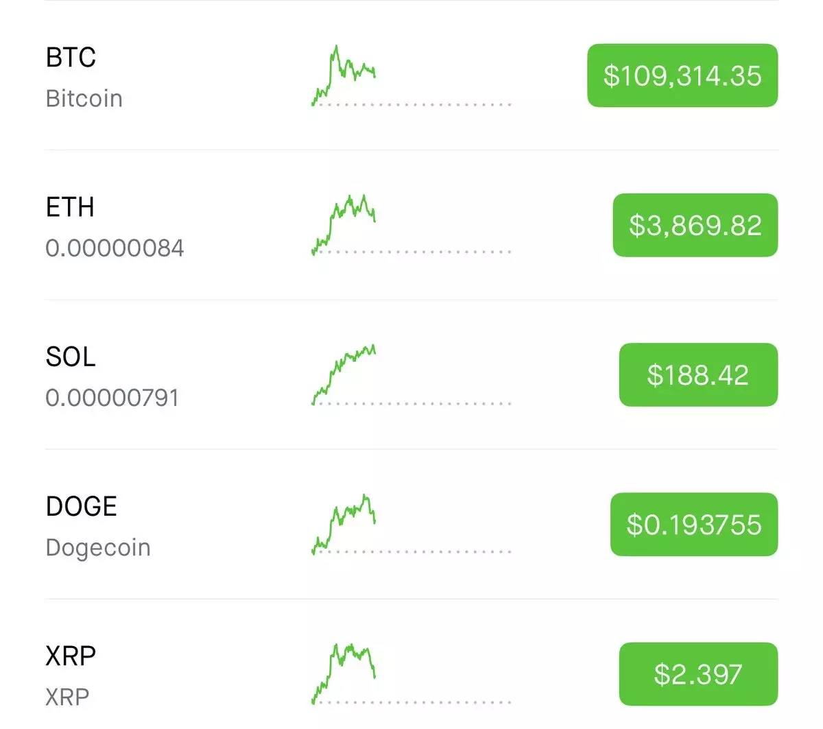Select the ETH ticker label
Image resolution: width=823 pixels, height=729 pixels.
pyautogui.click(x=70, y=207)
